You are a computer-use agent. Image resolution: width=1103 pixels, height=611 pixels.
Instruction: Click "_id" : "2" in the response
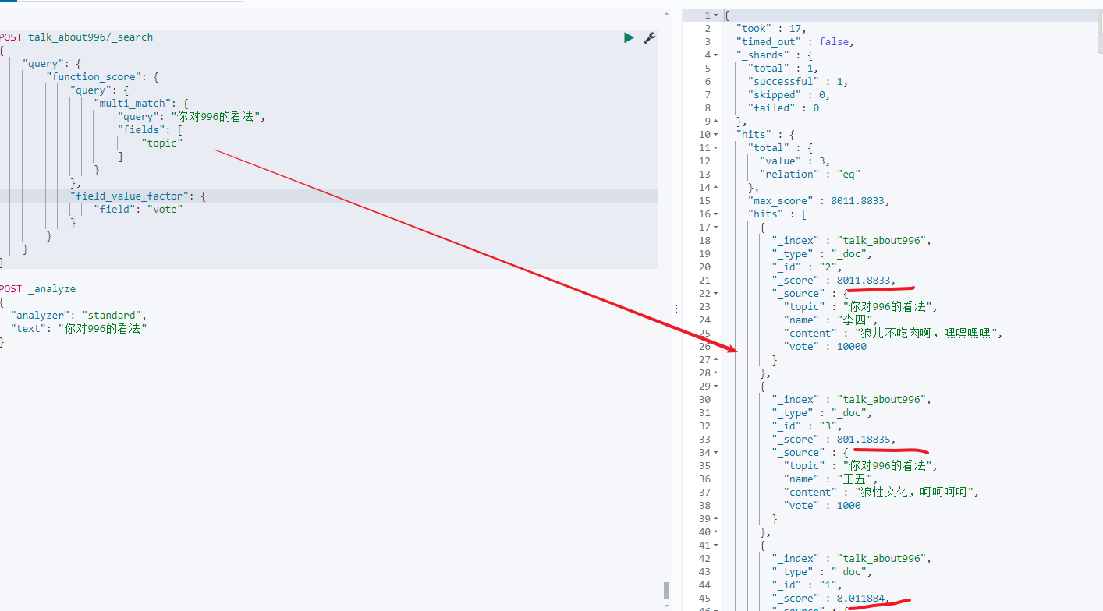pos(807,267)
